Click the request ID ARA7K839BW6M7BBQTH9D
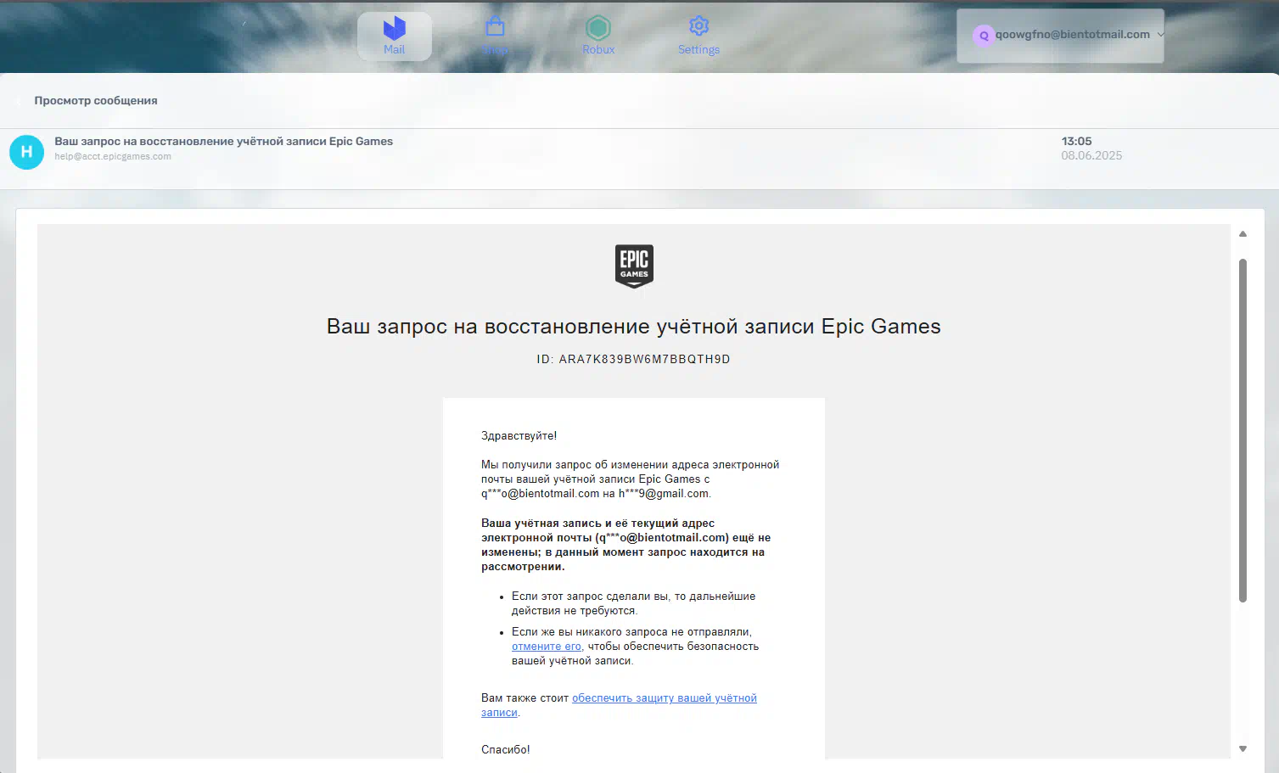Image resolution: width=1279 pixels, height=773 pixels. [x=644, y=360]
